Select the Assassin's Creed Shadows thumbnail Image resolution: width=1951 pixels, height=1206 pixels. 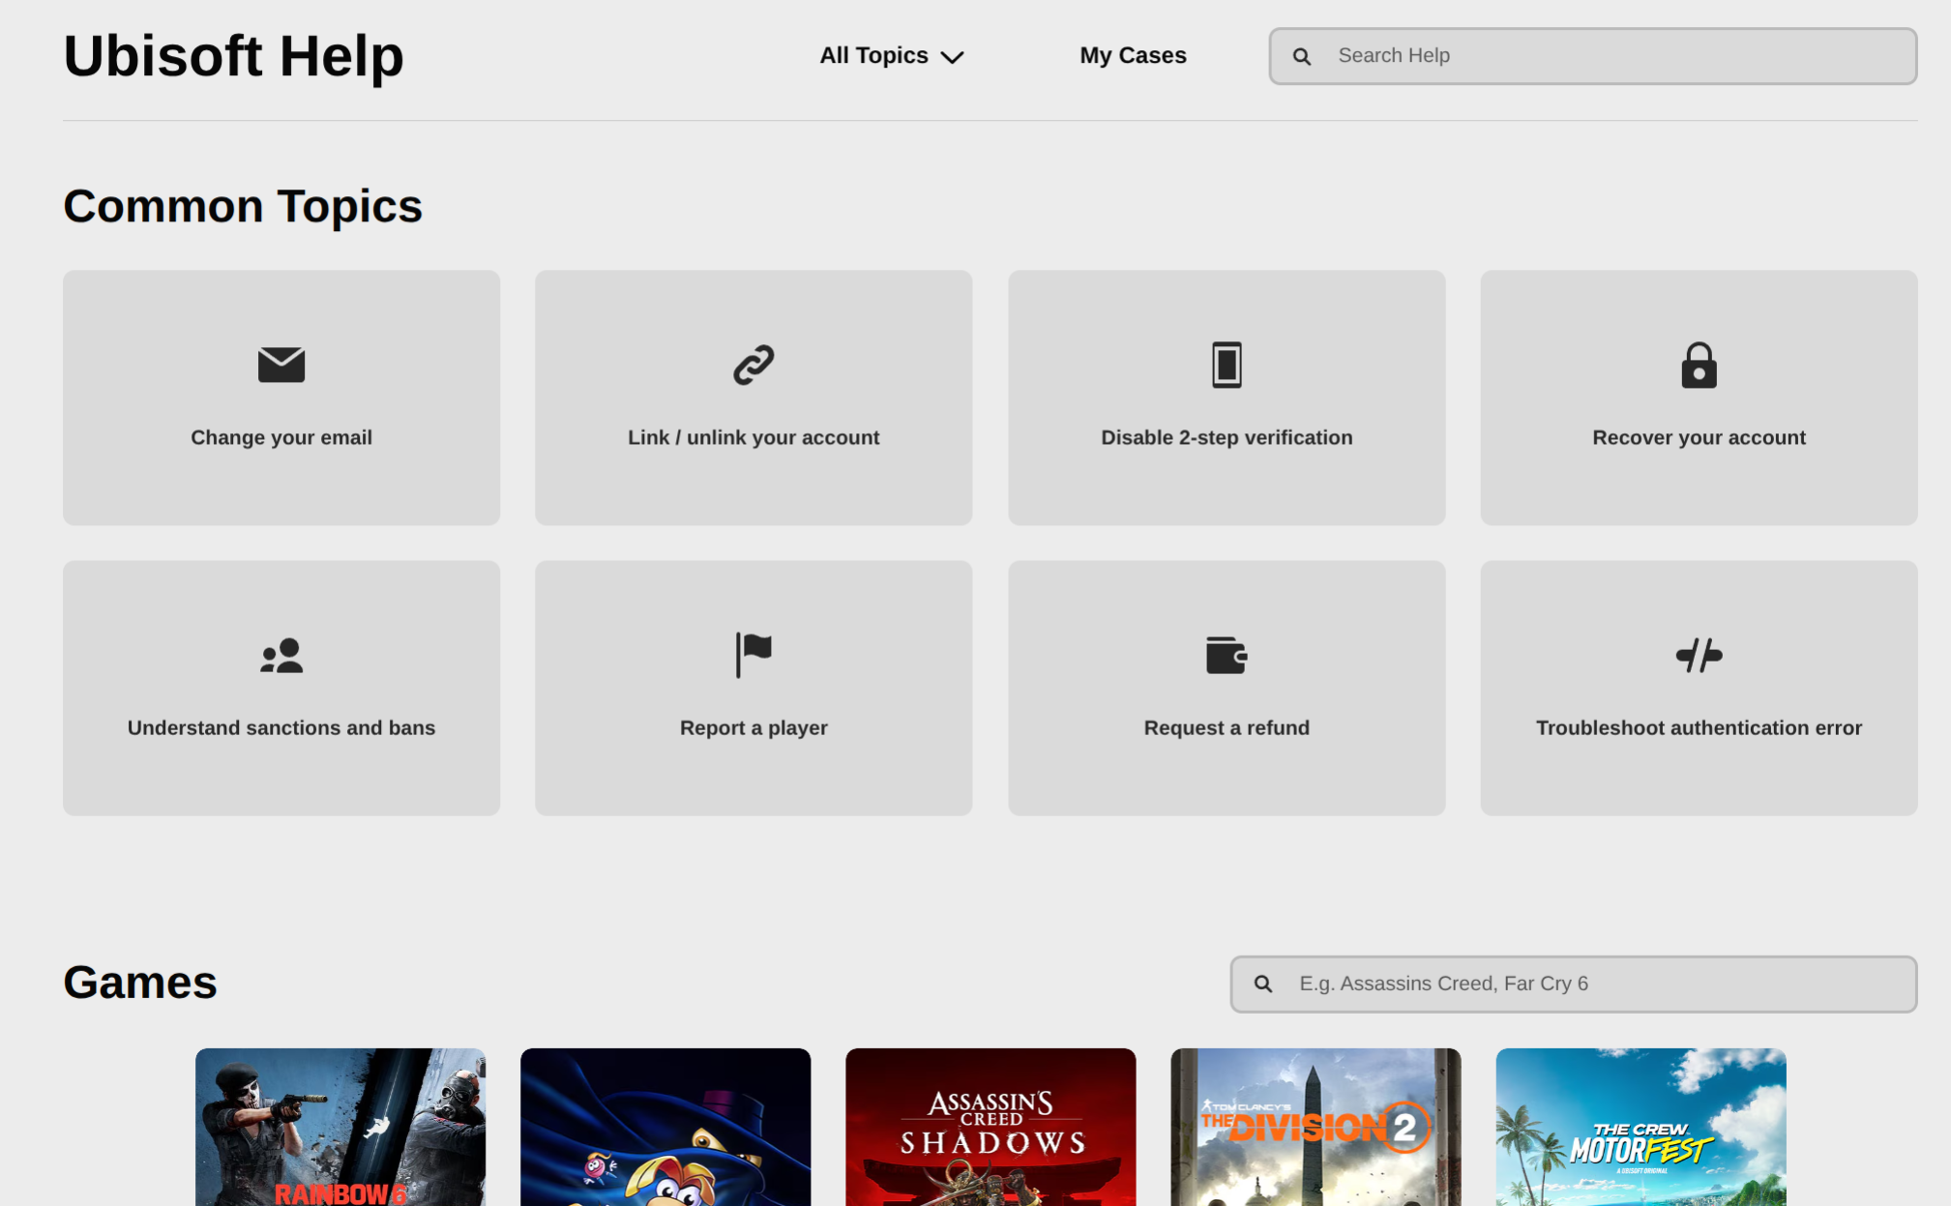point(990,1127)
